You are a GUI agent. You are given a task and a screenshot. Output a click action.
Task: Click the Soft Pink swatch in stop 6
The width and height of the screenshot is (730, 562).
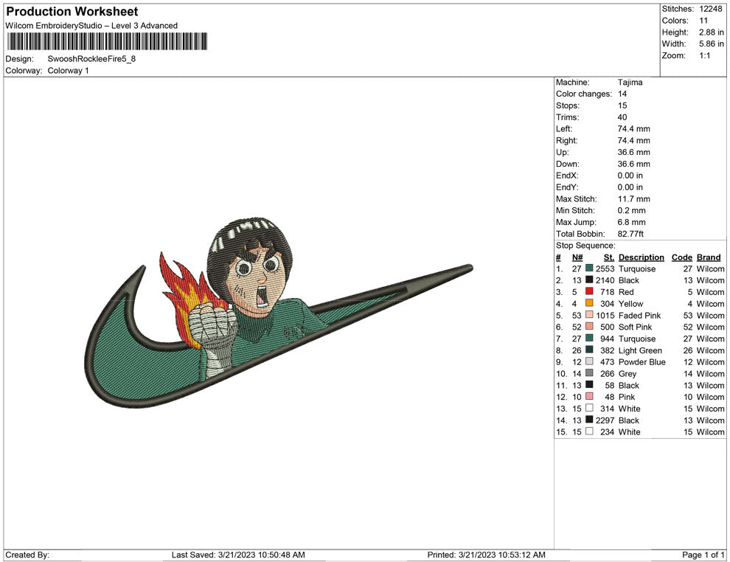589,327
